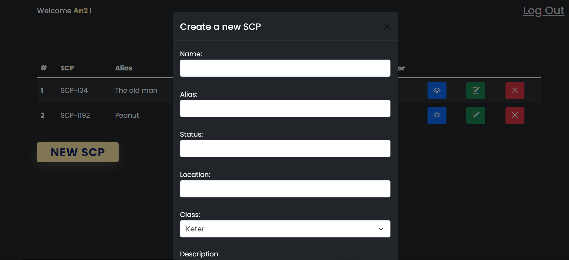This screenshot has height=260, width=569.
Task: Focus the Alias text field
Action: tap(285, 109)
